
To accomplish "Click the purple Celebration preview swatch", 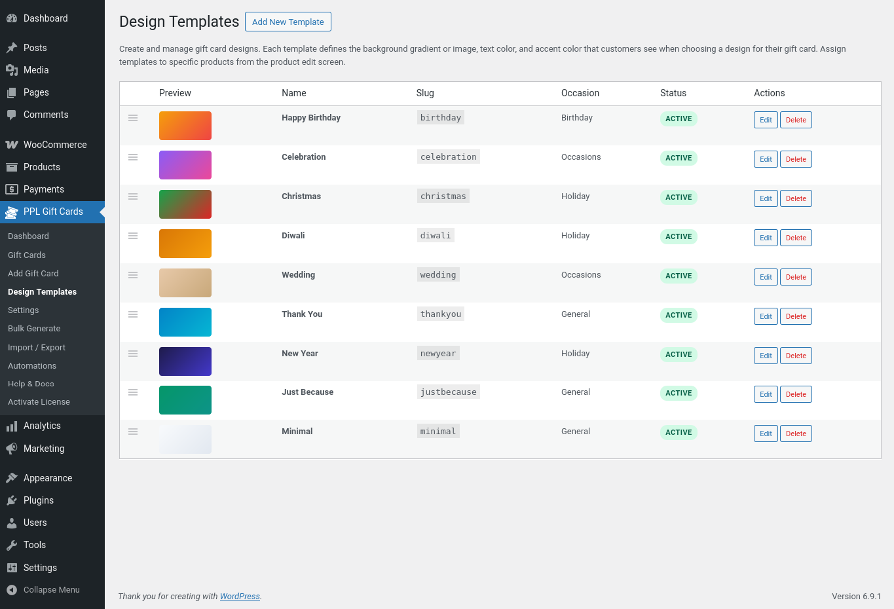I will pos(185,165).
